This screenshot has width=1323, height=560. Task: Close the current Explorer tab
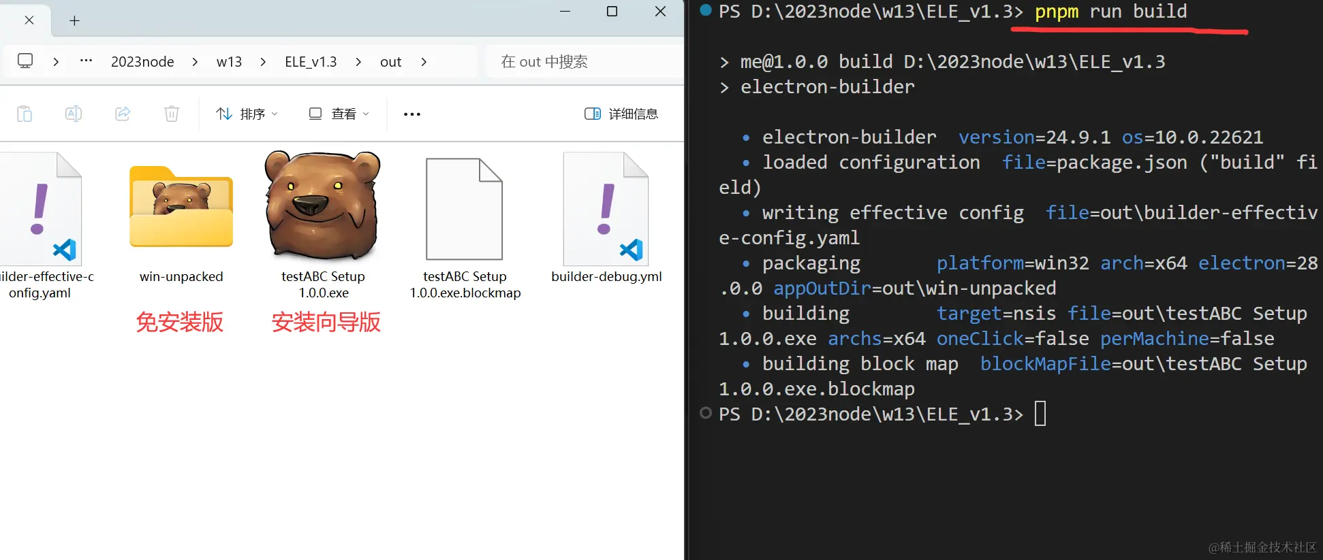[29, 20]
